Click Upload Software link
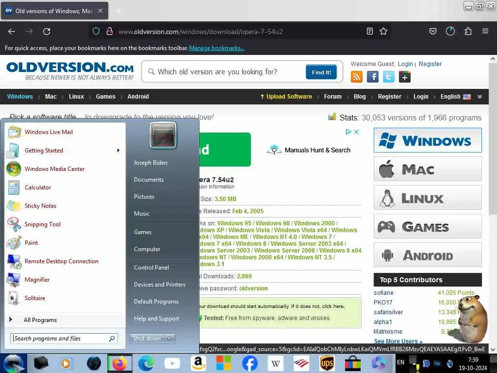The image size is (497, 373). [286, 97]
